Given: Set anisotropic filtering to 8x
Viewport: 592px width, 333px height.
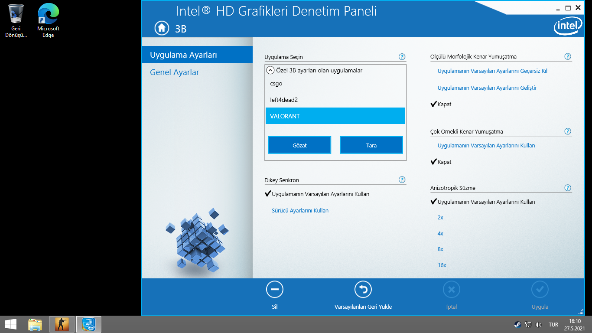Looking at the screenshot, I should click(440, 249).
